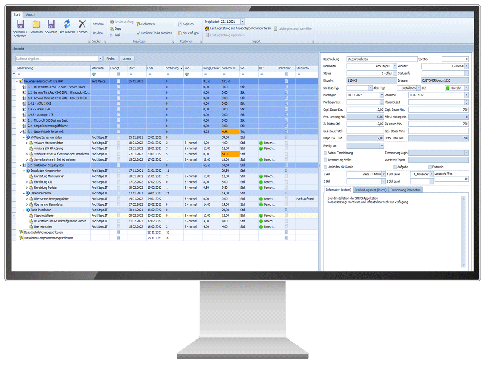485x365 pixels.
Task: Click the Kopieren icon in Positionen
Action: 180,24
